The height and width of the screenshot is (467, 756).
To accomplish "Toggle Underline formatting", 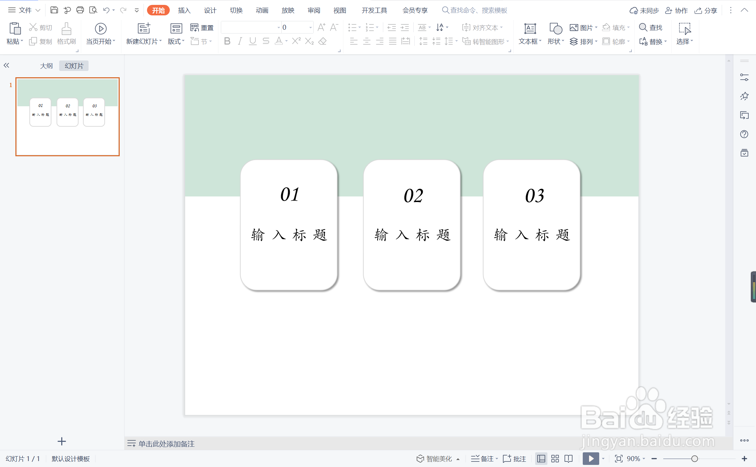I will 253,41.
